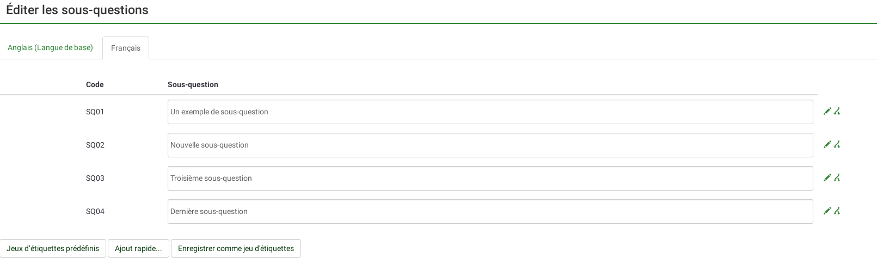This screenshot has width=877, height=269.
Task: Click the SQ01 code label
Action: click(x=95, y=112)
